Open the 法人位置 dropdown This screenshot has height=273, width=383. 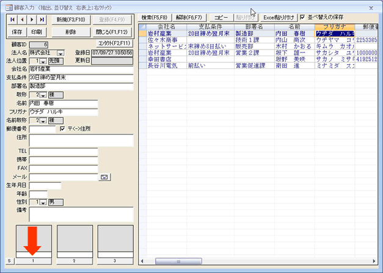click(x=43, y=61)
